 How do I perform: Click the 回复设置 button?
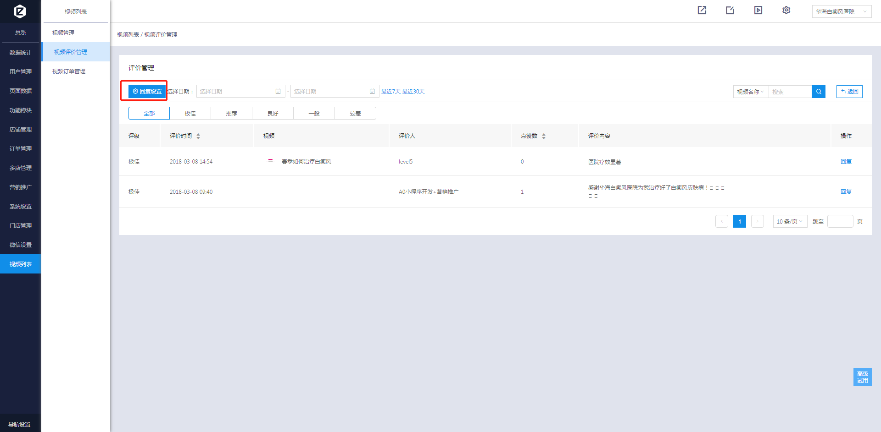click(x=147, y=91)
